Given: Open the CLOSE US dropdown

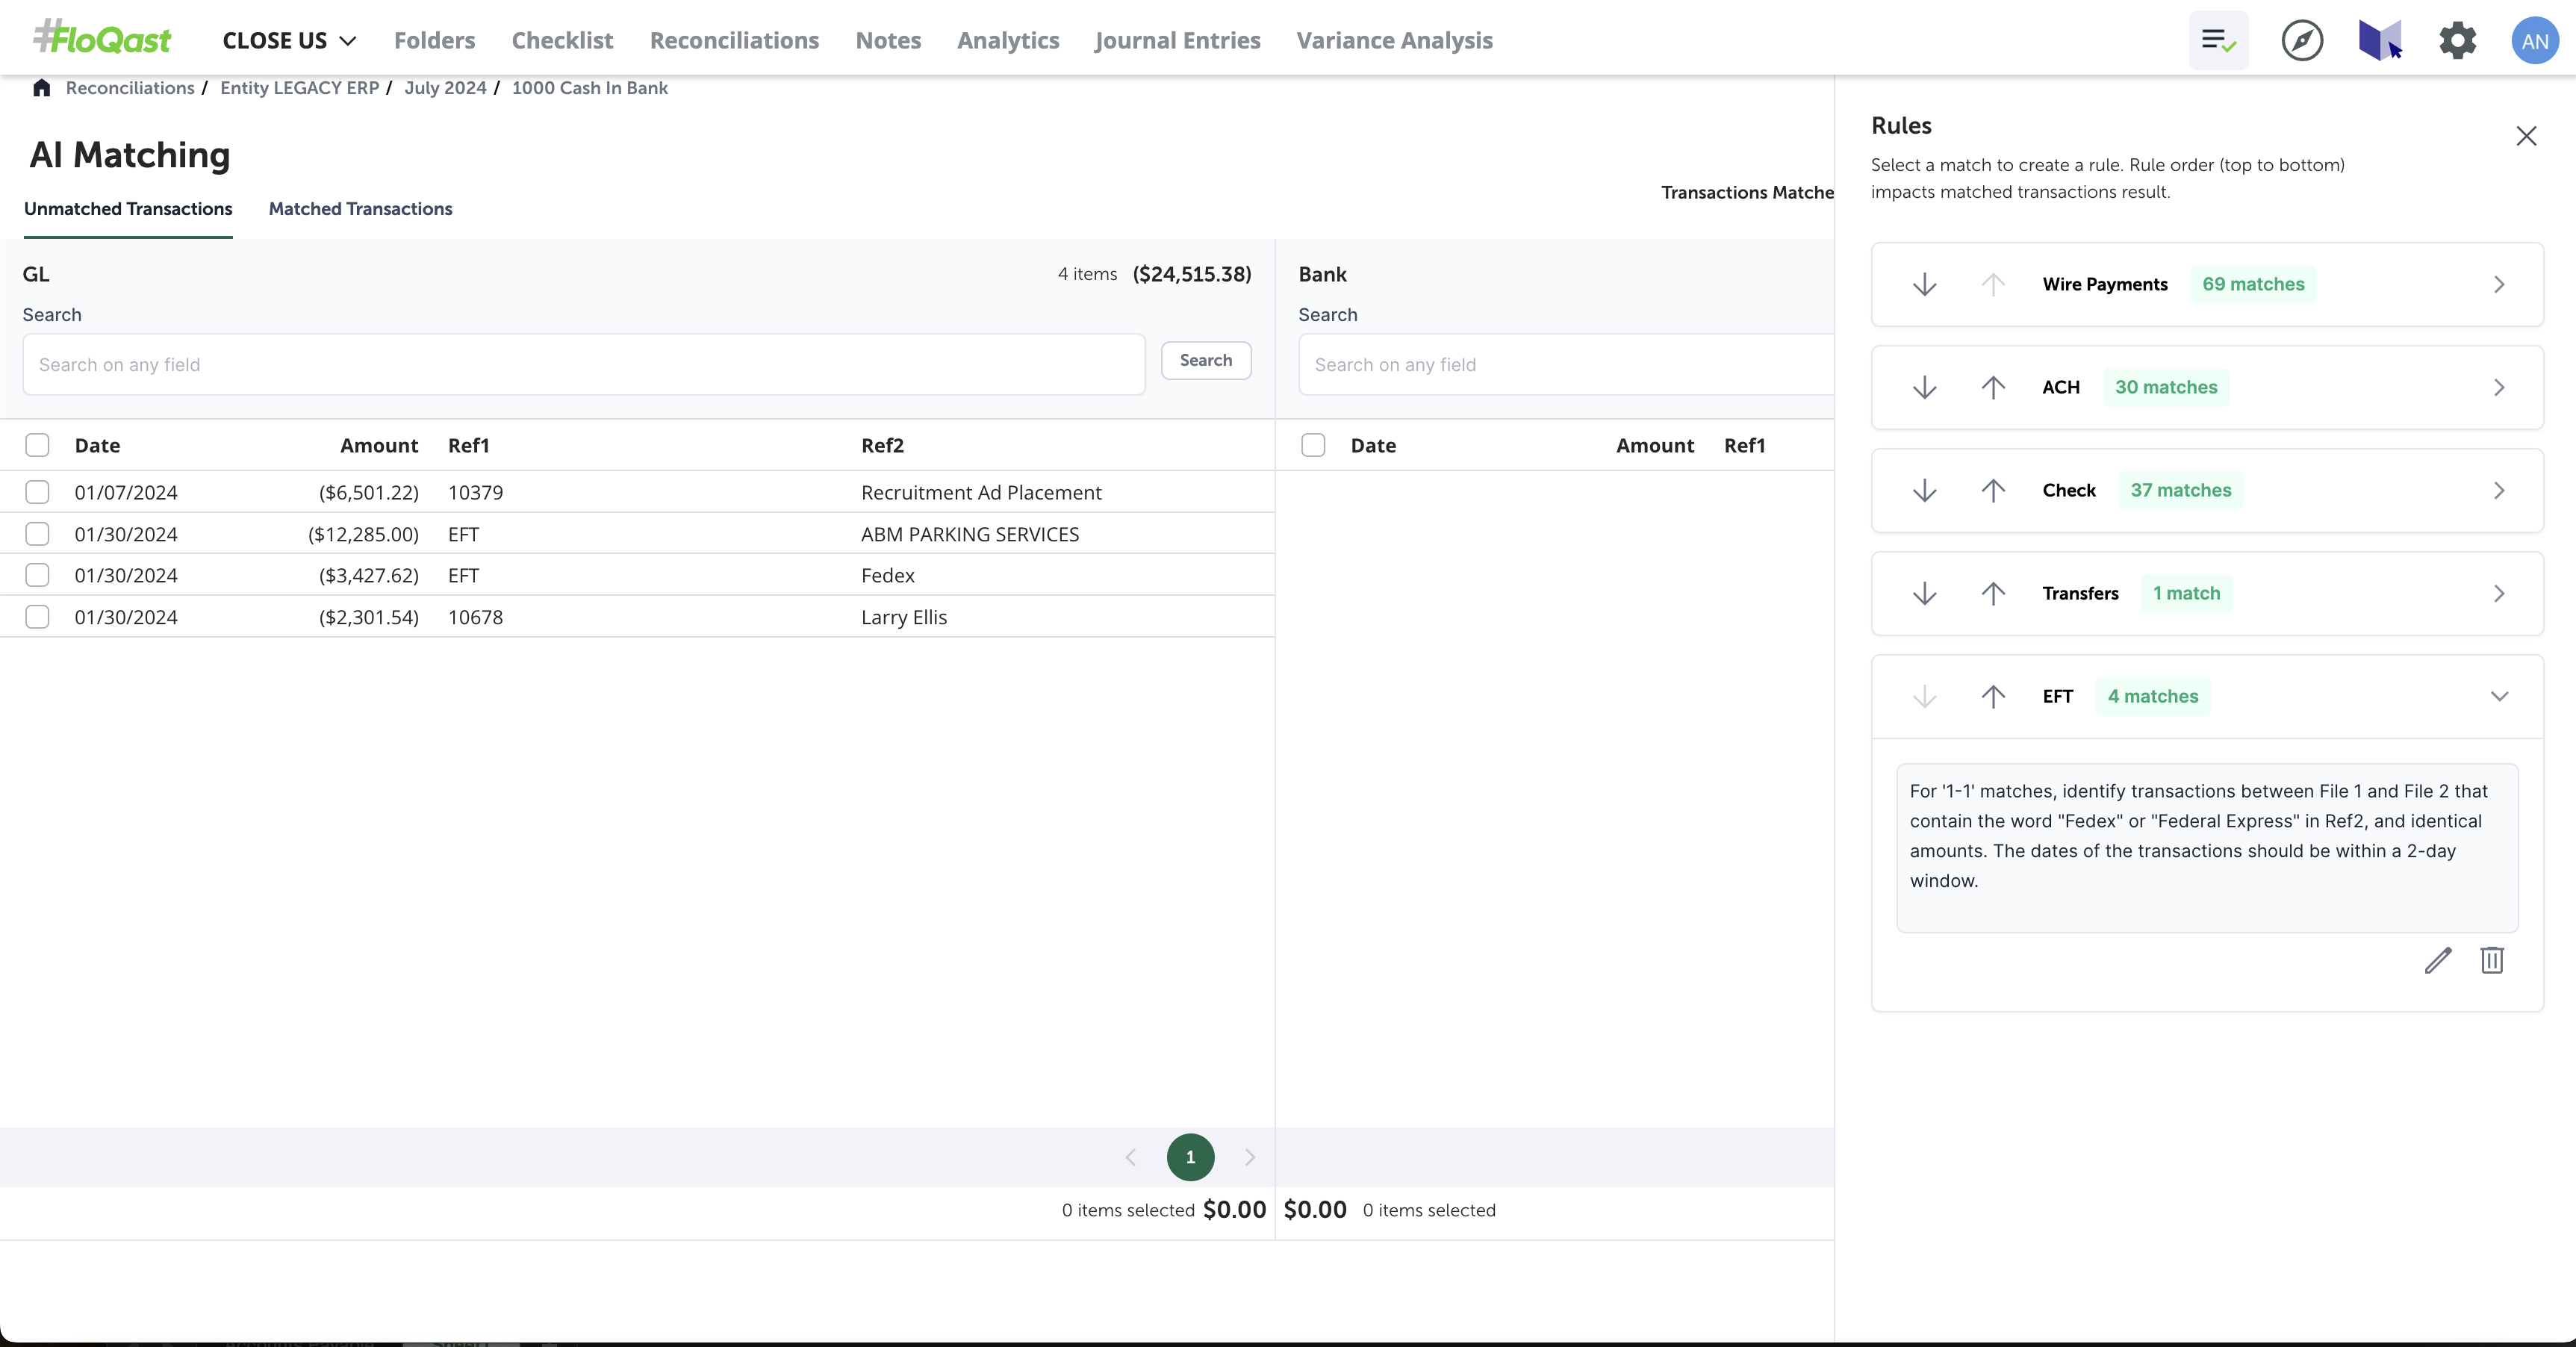Looking at the screenshot, I should pos(289,41).
